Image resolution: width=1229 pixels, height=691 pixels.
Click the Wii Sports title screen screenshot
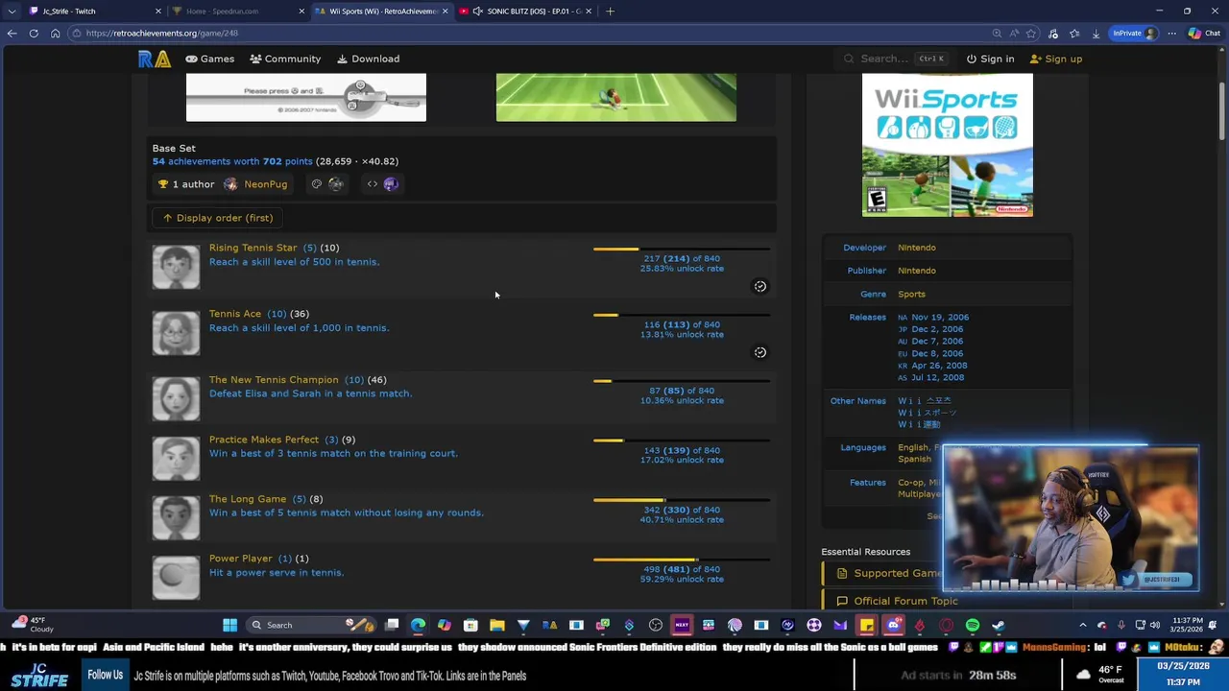(306, 97)
